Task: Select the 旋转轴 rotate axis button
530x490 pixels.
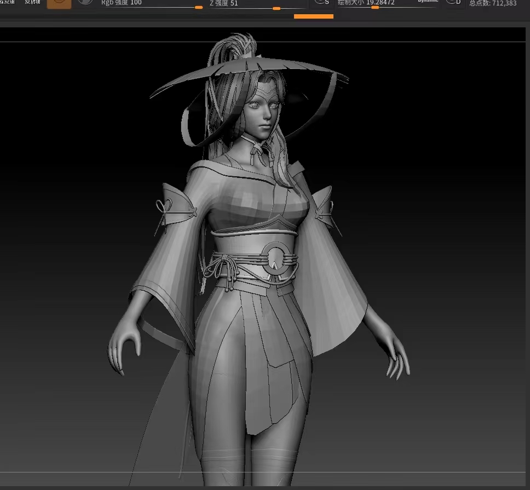Action: point(33,2)
